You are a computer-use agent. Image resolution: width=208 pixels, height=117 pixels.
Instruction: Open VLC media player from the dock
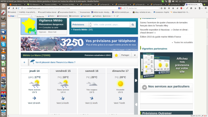(4, 51)
